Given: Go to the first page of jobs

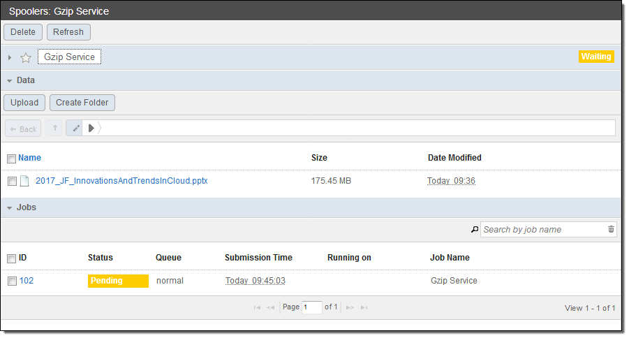Looking at the screenshot, I should coord(257,307).
